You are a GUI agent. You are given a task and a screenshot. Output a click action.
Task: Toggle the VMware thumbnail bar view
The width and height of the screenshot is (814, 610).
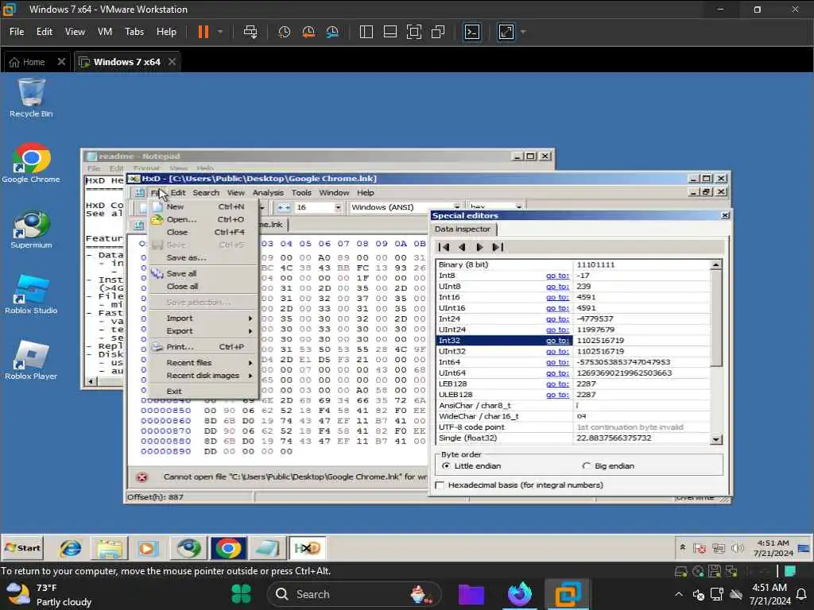(x=390, y=32)
